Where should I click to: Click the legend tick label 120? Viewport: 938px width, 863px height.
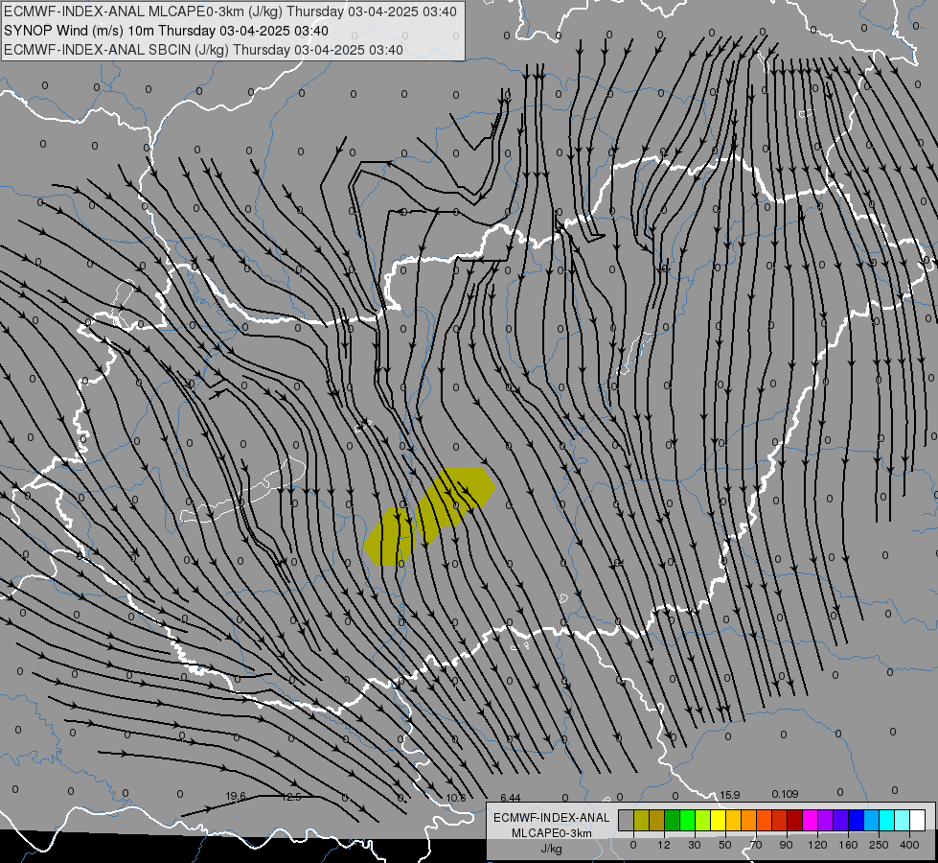(x=817, y=845)
